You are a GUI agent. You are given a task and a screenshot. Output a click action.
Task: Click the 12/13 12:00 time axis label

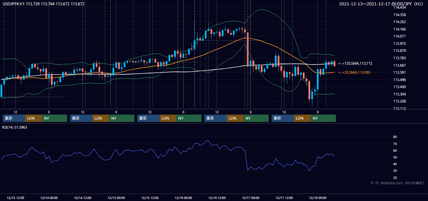(x=15, y=198)
